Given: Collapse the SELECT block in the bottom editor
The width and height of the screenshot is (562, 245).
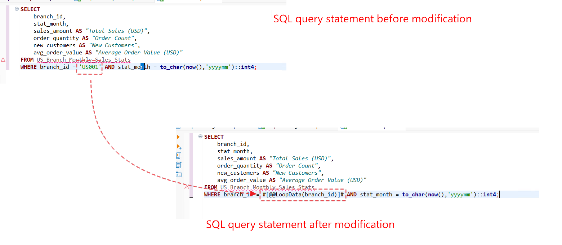Looking at the screenshot, I should click(x=200, y=137).
